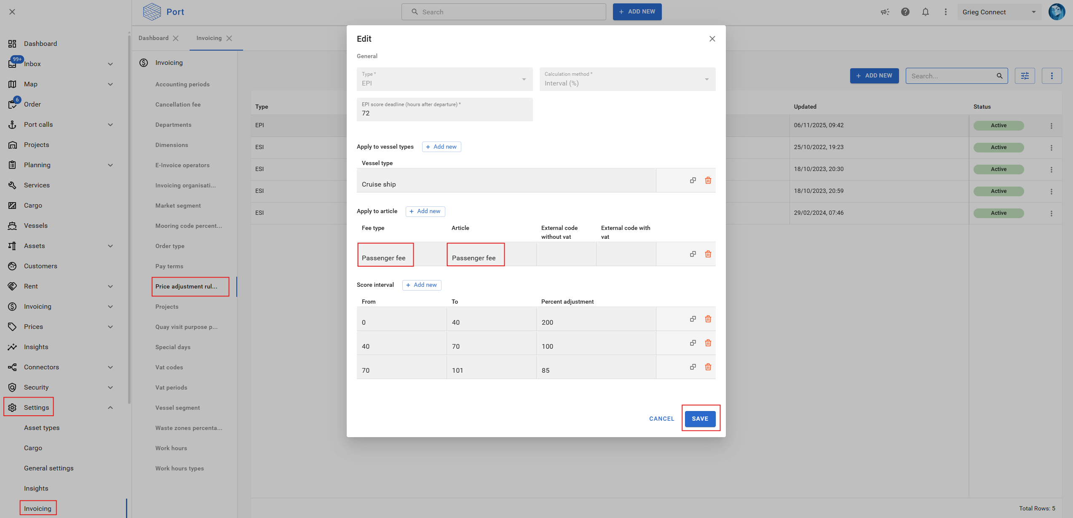This screenshot has height=518, width=1073.
Task: Collapse the Settings sidebar section
Action: 110,407
